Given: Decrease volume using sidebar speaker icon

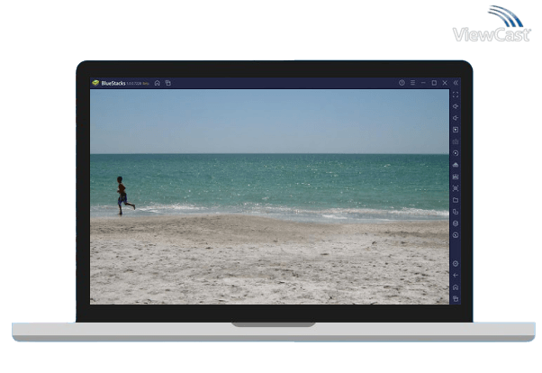Looking at the screenshot, I should [456, 118].
